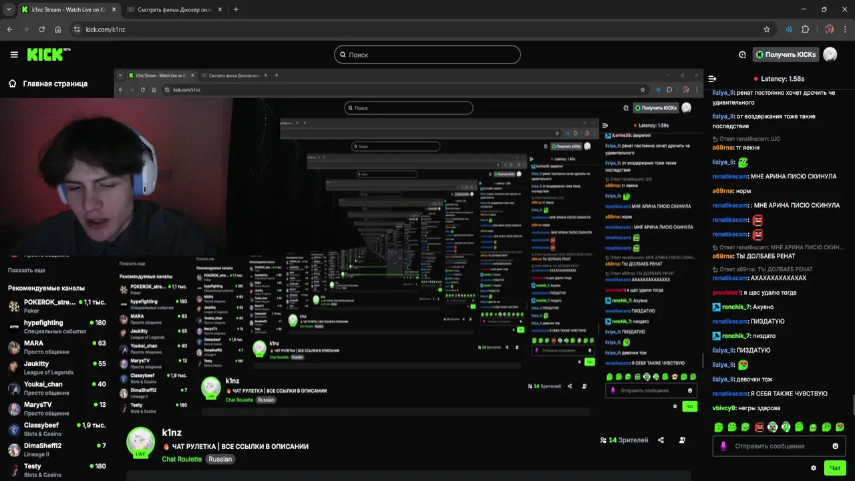Go forward with browser forward arrow
The width and height of the screenshot is (855, 481).
[x=25, y=29]
